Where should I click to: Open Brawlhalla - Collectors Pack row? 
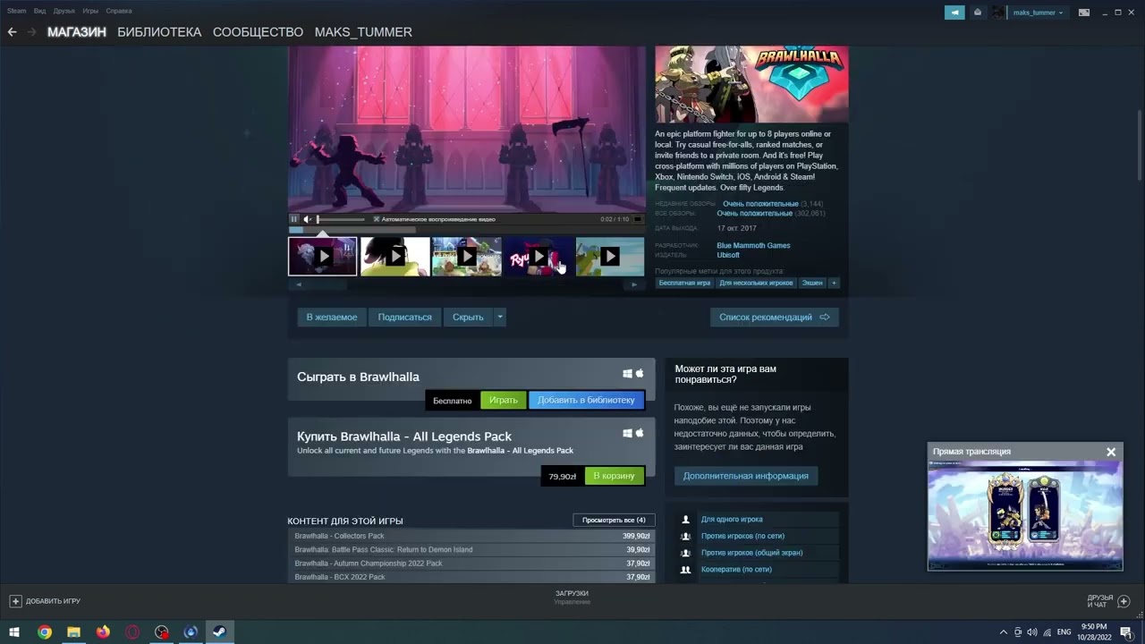click(471, 536)
